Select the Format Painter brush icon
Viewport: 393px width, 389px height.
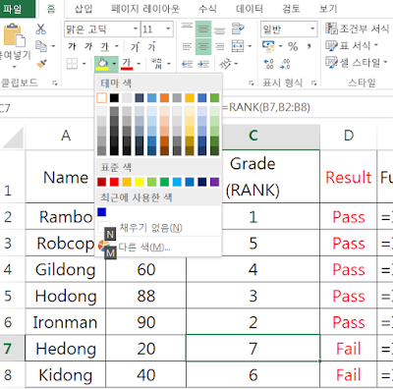point(41,63)
